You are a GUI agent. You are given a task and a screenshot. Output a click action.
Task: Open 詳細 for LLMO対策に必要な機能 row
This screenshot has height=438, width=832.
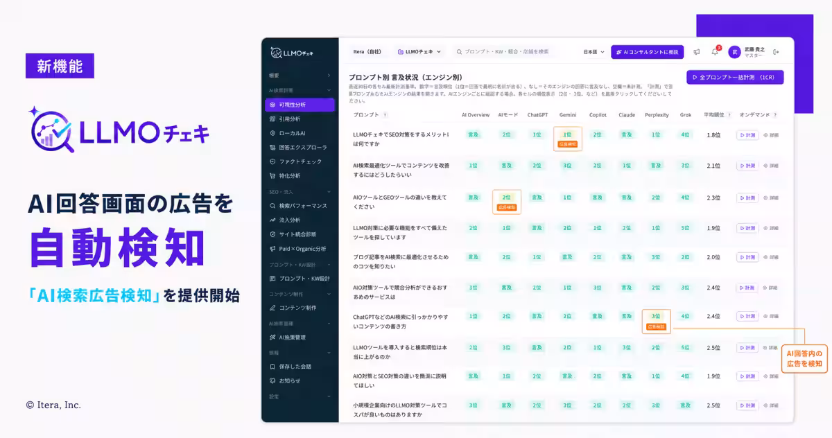pyautogui.click(x=771, y=228)
